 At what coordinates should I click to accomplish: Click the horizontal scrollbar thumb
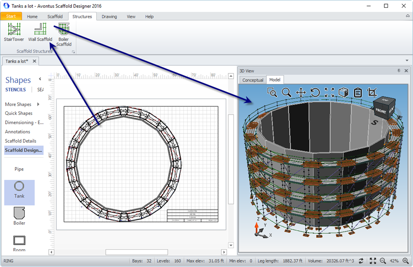pyautogui.click(x=137, y=252)
